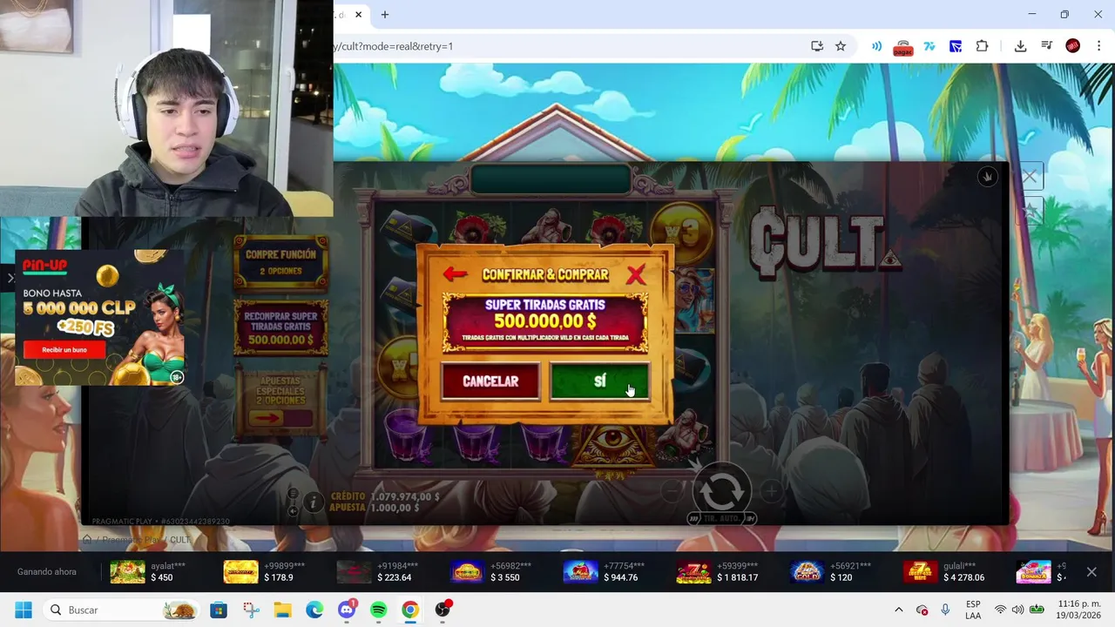This screenshot has height=627, width=1115.
Task: Open +77754*** $ 944.76 winner game thumbnail
Action: (580, 572)
